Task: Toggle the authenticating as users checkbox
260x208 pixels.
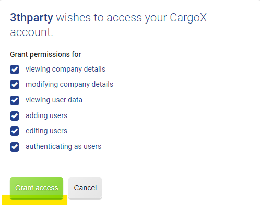Action: pos(15,147)
